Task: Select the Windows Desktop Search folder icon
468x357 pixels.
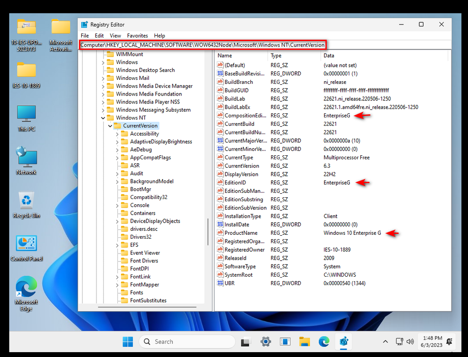Action: click(110, 70)
